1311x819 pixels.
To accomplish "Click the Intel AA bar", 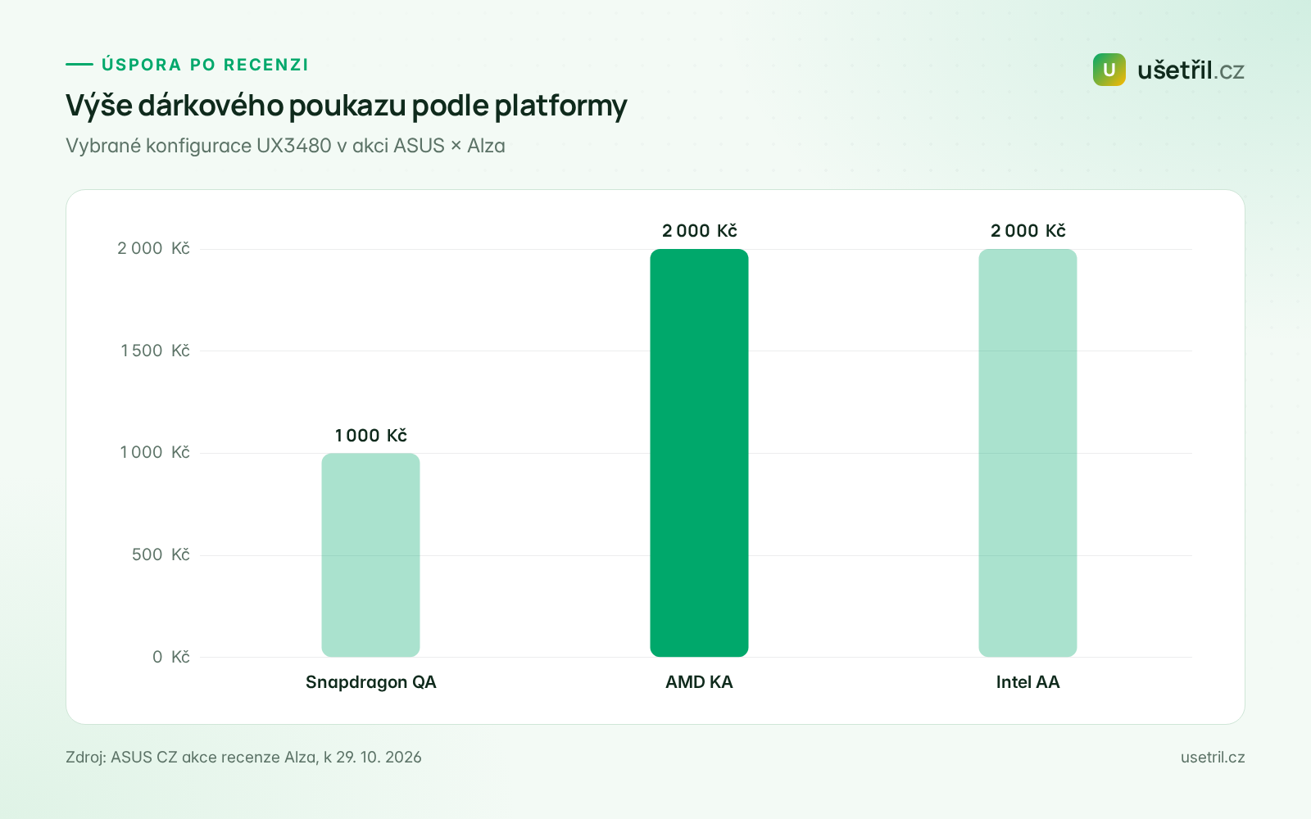I will (x=1027, y=453).
